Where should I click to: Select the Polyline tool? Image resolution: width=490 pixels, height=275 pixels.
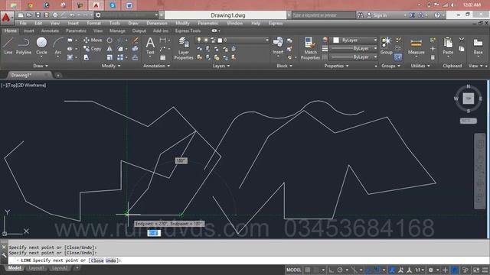coord(24,46)
